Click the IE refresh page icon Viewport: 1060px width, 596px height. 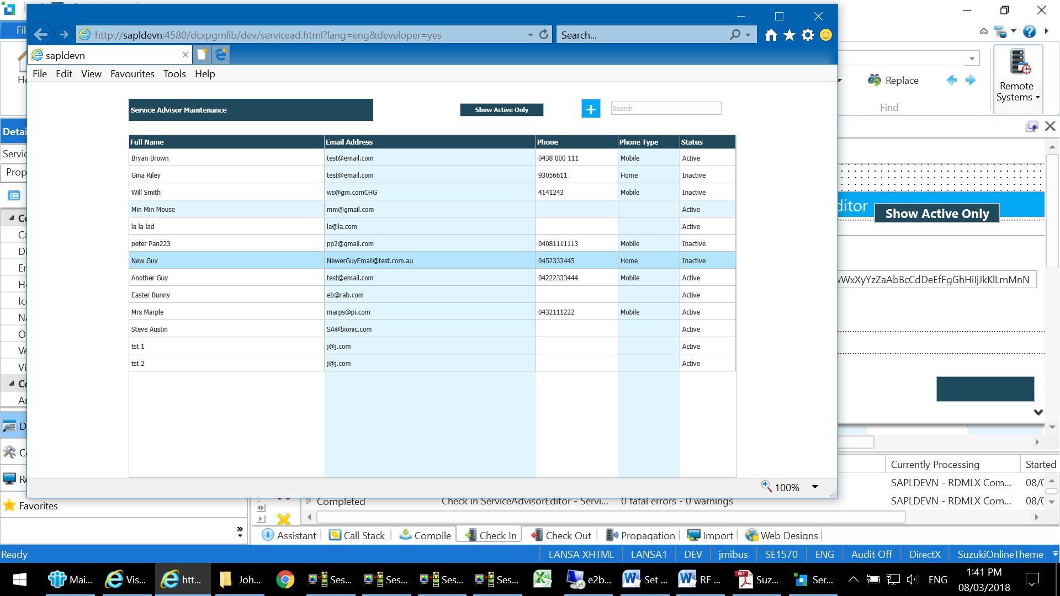(x=544, y=35)
